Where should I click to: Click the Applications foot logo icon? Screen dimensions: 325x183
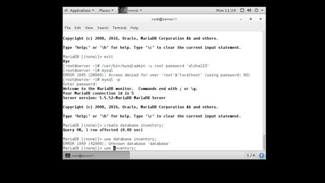coord(66,10)
